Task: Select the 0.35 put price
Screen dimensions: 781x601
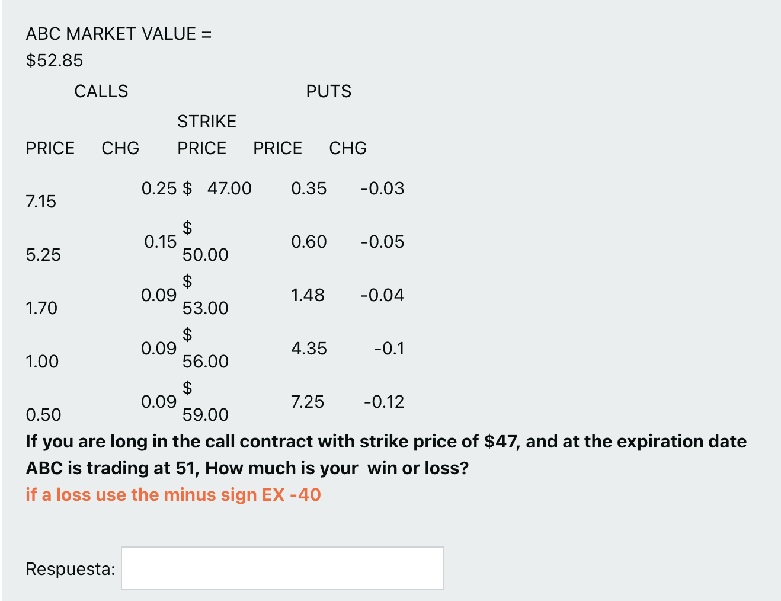Action: coord(309,188)
